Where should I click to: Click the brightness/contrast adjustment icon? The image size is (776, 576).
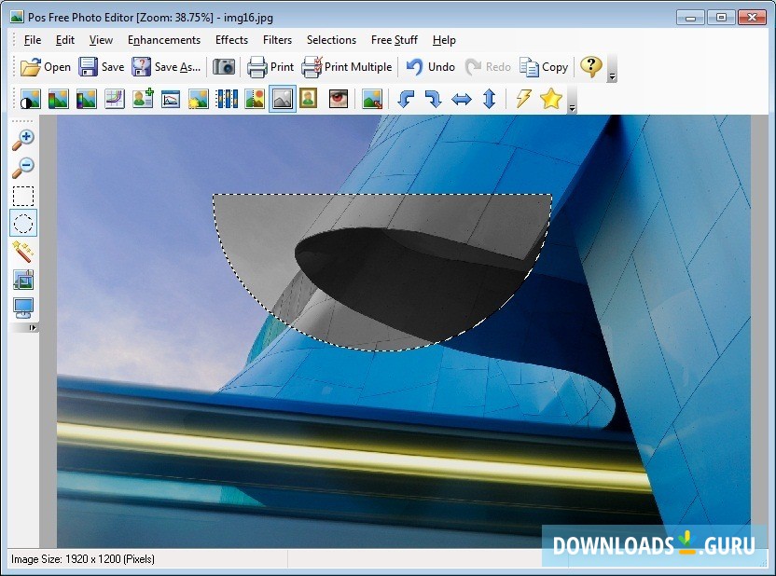(x=30, y=99)
